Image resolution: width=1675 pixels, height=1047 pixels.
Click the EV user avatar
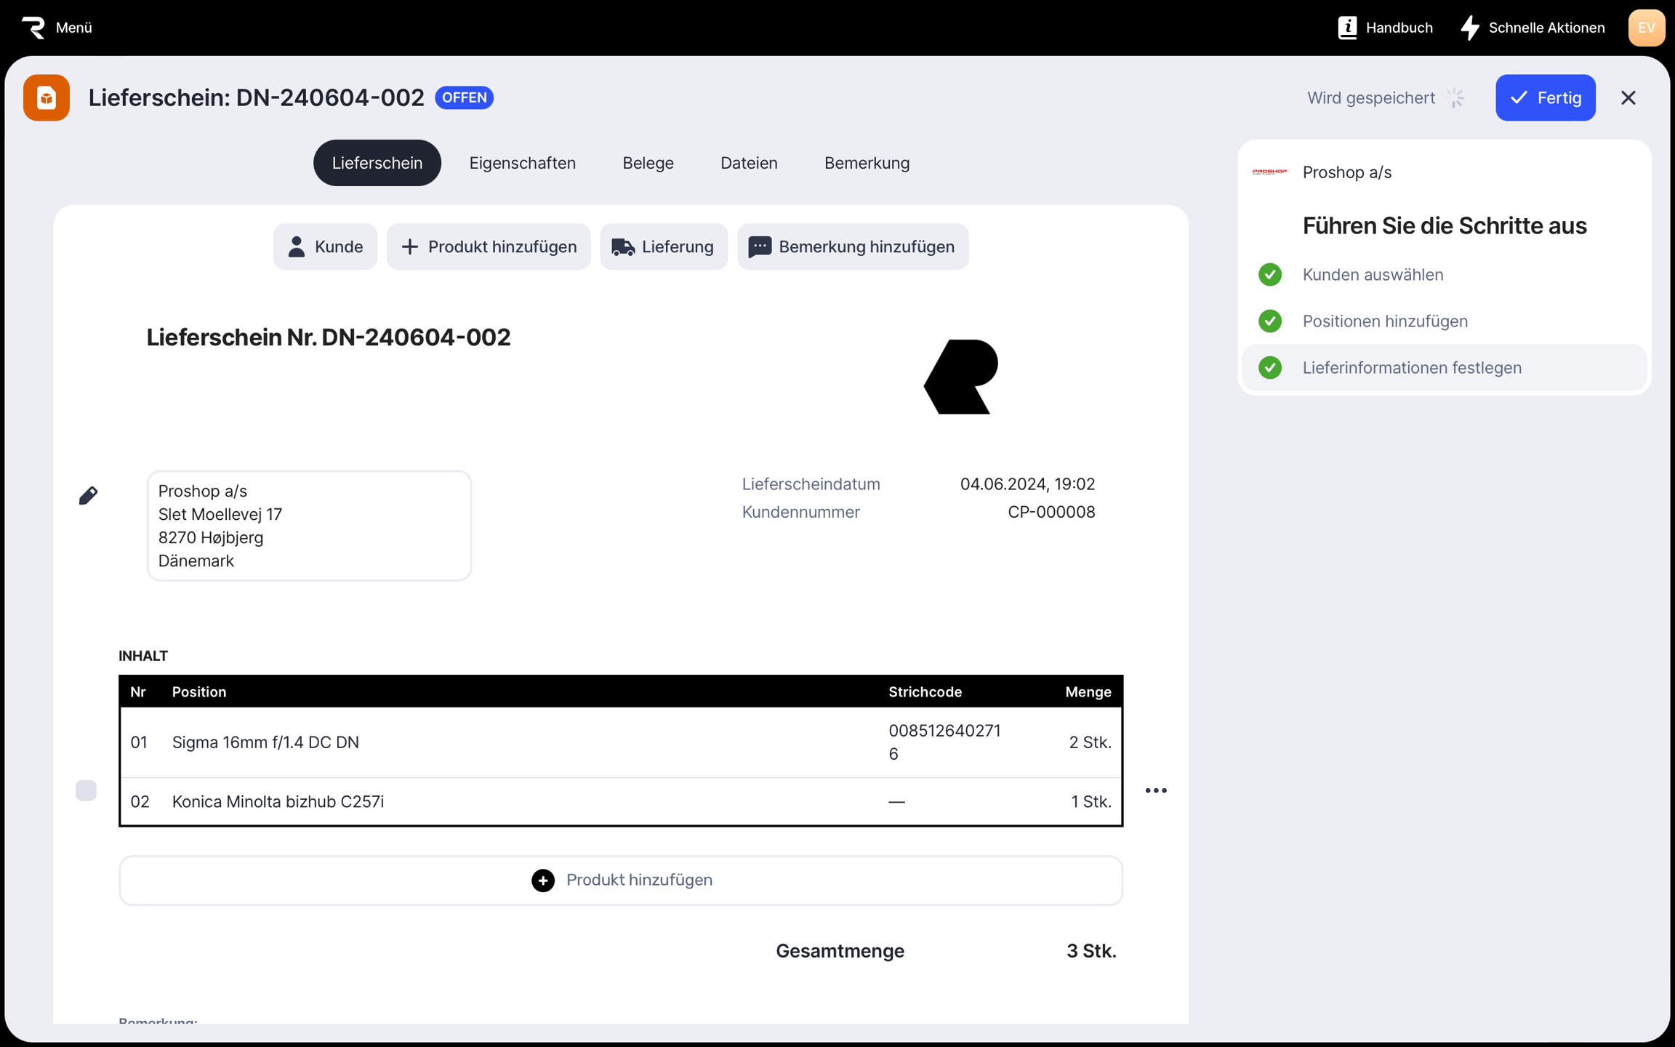click(x=1646, y=28)
